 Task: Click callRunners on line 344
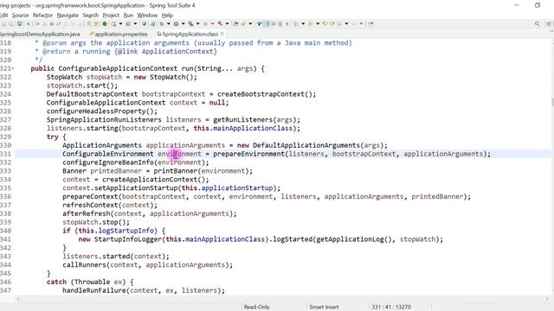84,265
